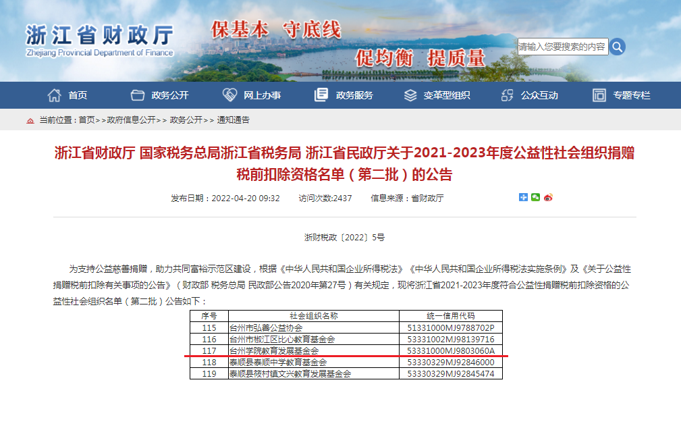
Task: Share article via WeChat icon
Action: click(535, 197)
